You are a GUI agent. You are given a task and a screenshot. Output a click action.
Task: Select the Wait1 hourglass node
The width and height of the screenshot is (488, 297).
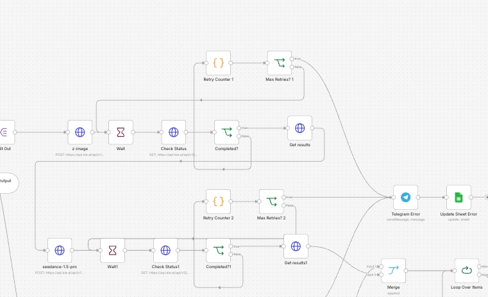[x=112, y=250]
